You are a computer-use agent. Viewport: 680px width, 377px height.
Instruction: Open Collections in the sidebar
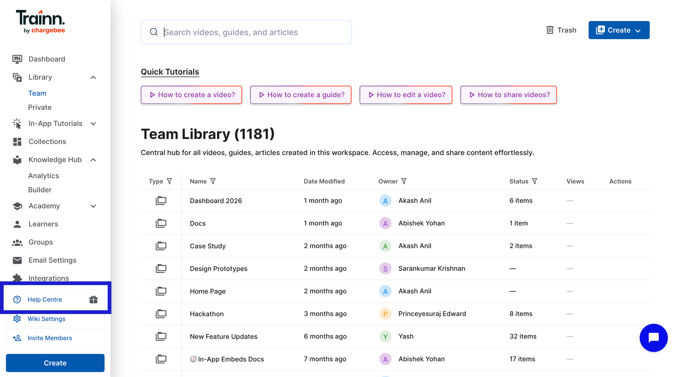[x=47, y=141]
